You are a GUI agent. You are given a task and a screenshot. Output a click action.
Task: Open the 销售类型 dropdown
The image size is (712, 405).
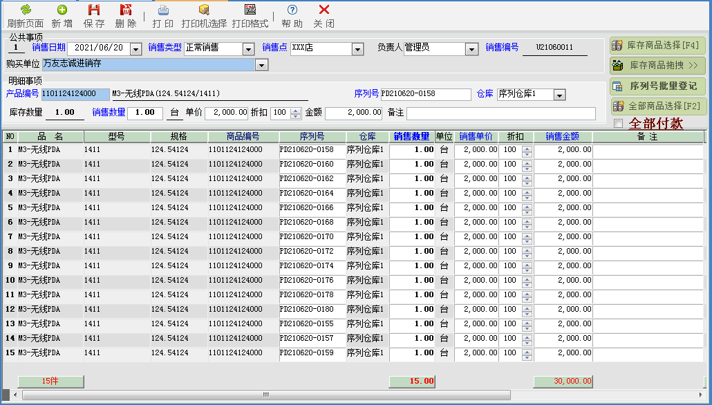click(x=249, y=49)
